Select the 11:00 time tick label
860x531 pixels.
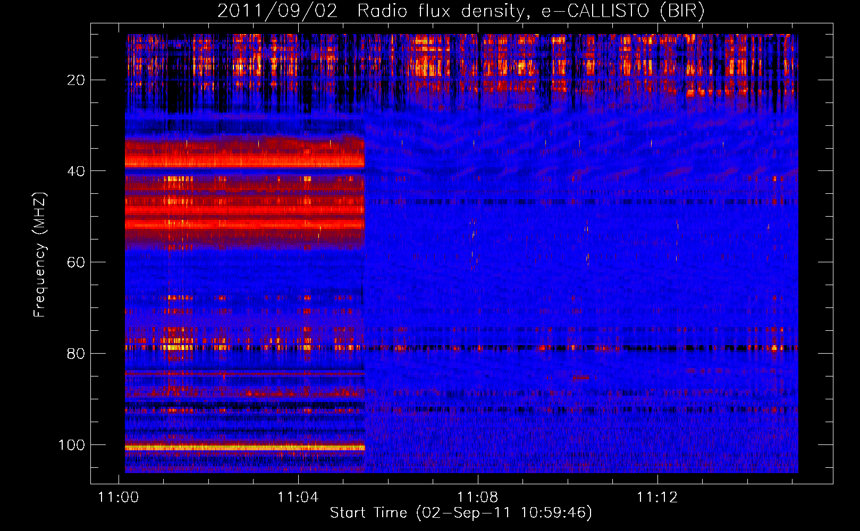118,497
